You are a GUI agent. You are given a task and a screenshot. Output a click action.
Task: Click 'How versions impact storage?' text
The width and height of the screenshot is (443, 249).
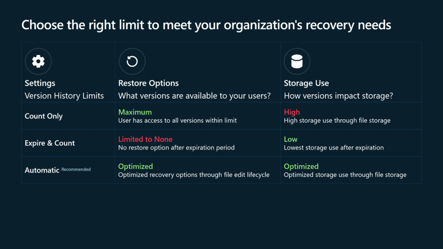point(338,96)
